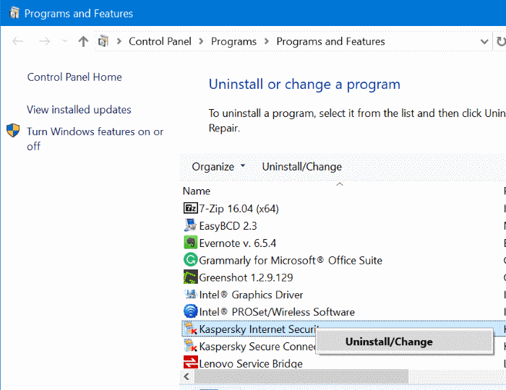Click the Intel PROSet/Wireless icon
Viewport: 506px width, 390px height.
pyautogui.click(x=191, y=313)
